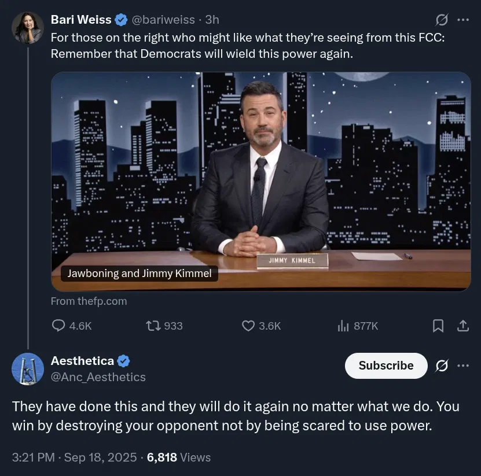This screenshot has width=481, height=476.
Task: Click the 3h timestamp on post
Action: [x=212, y=20]
